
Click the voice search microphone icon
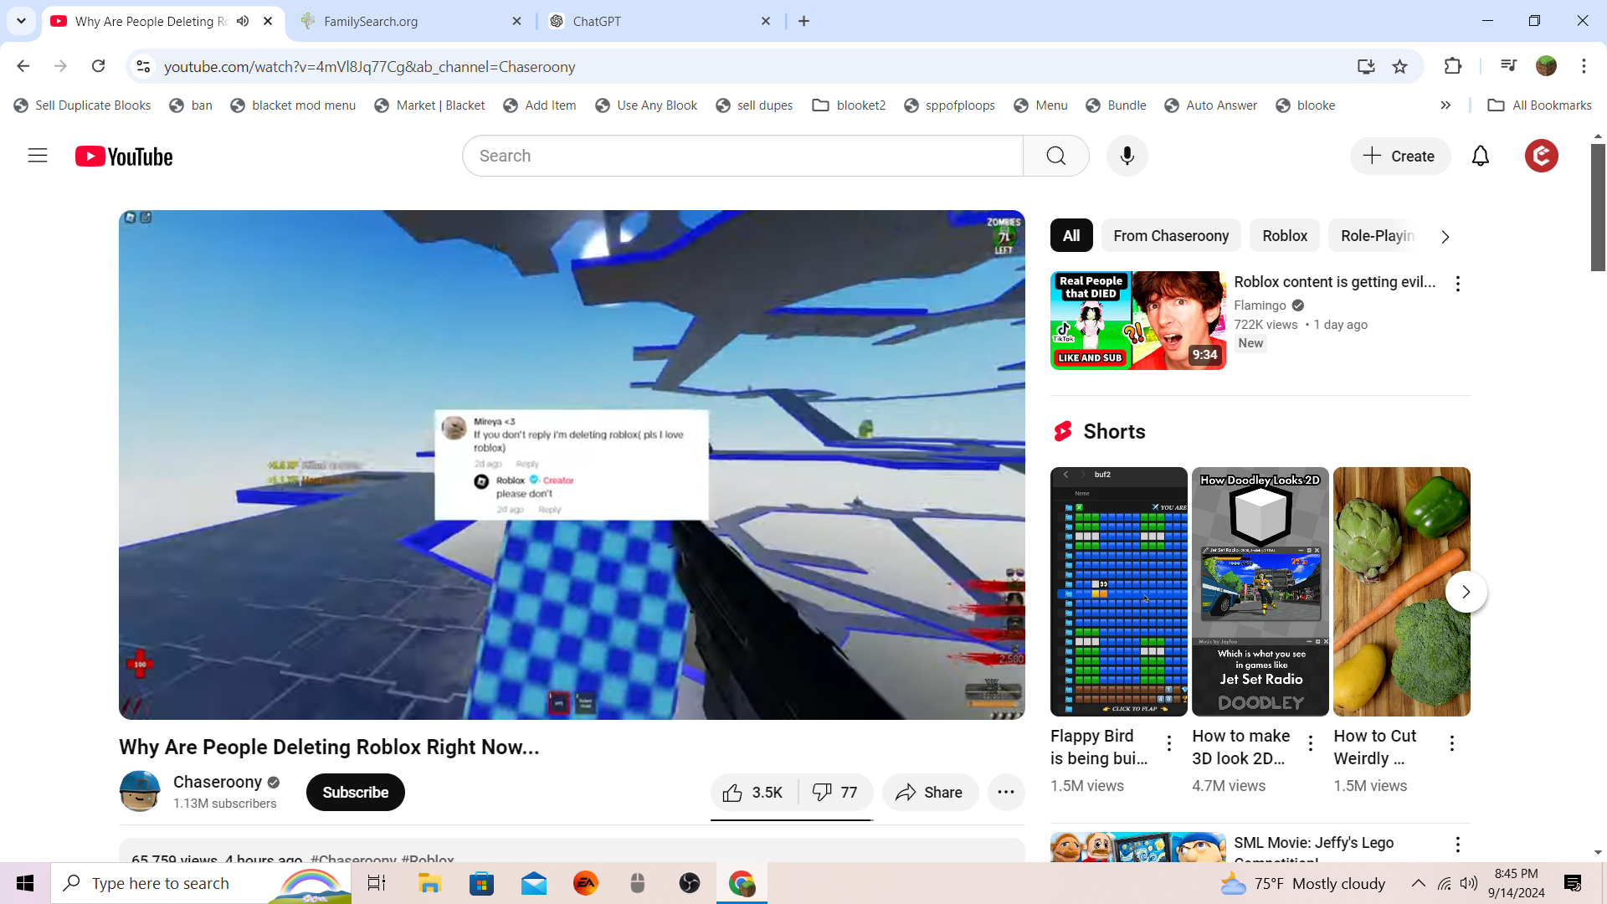coord(1127,156)
